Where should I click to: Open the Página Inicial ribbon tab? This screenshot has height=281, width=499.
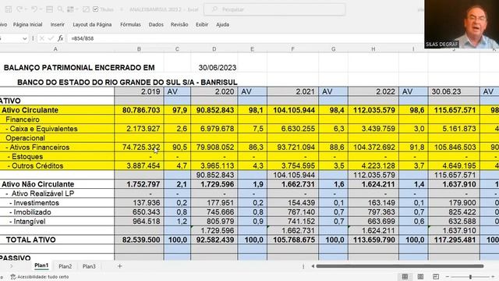click(x=28, y=24)
